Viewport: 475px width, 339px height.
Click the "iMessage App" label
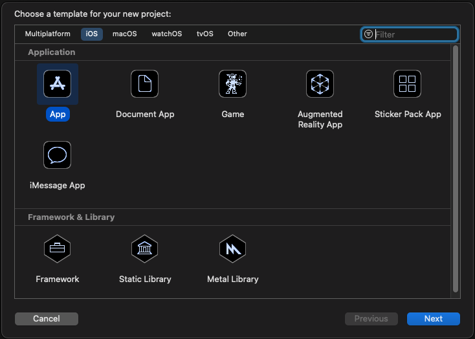(x=57, y=186)
